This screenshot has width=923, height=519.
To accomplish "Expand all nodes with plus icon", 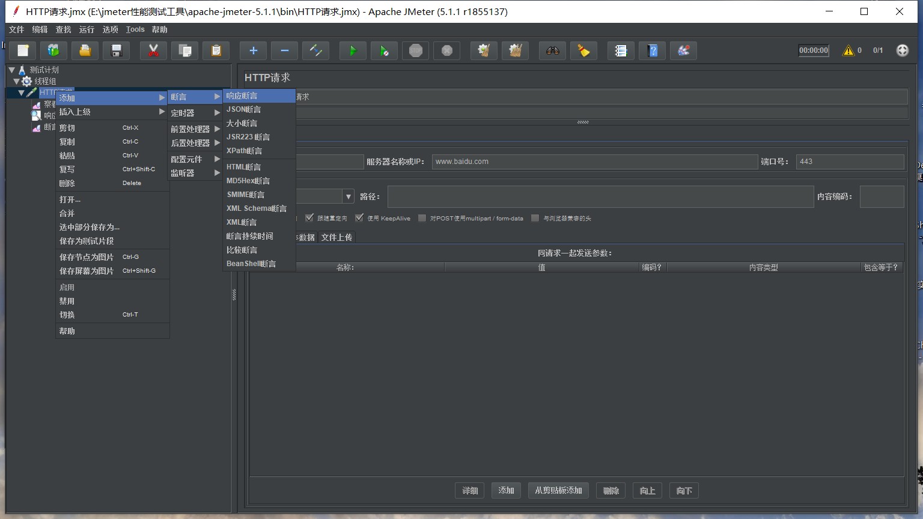I will click(253, 51).
